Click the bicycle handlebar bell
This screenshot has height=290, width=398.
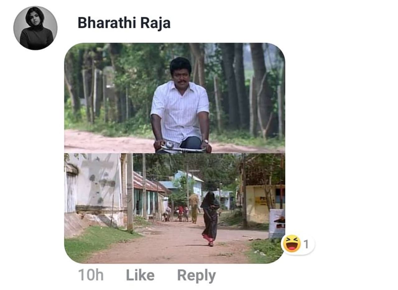coord(169,145)
